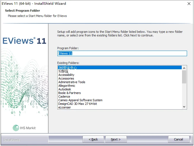Click the IHS Markit logo

pyautogui.click(x=24, y=128)
